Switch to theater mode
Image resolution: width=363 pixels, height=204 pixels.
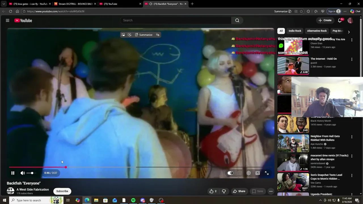click(258, 173)
